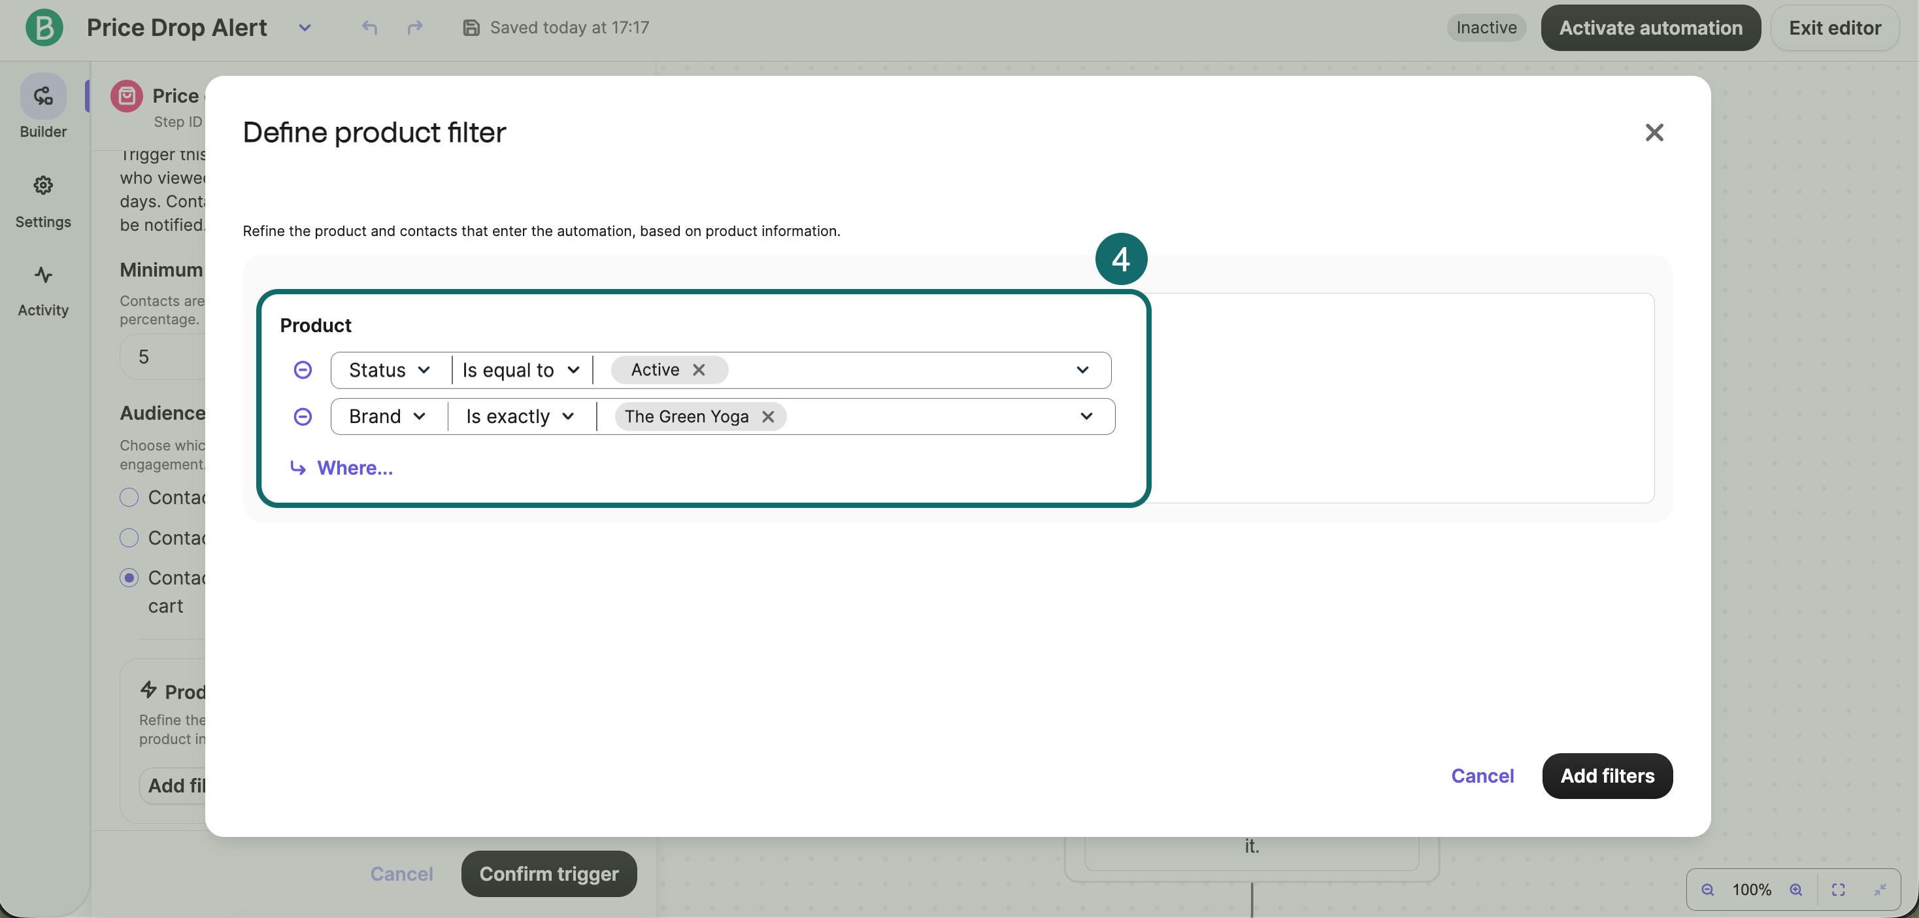Remove the Brand filter row
This screenshot has width=1919, height=918.
[303, 416]
